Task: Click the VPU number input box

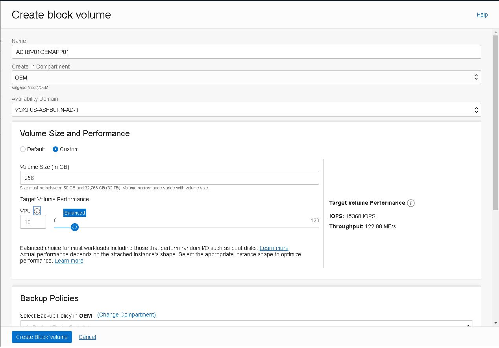Action: coord(33,222)
